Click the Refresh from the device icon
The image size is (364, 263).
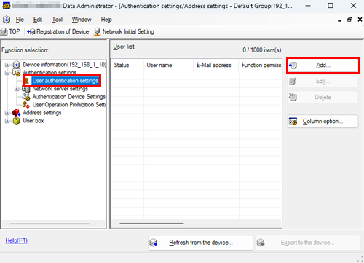click(154, 243)
